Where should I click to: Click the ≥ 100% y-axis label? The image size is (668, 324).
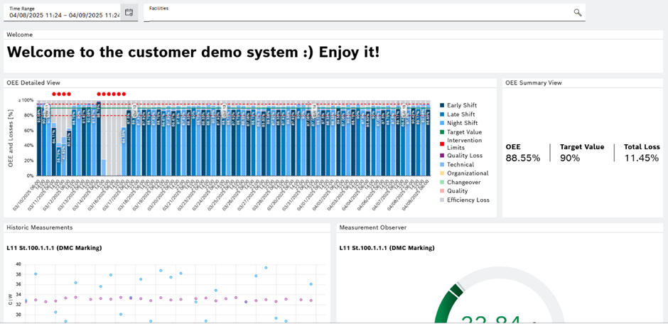click(25, 100)
